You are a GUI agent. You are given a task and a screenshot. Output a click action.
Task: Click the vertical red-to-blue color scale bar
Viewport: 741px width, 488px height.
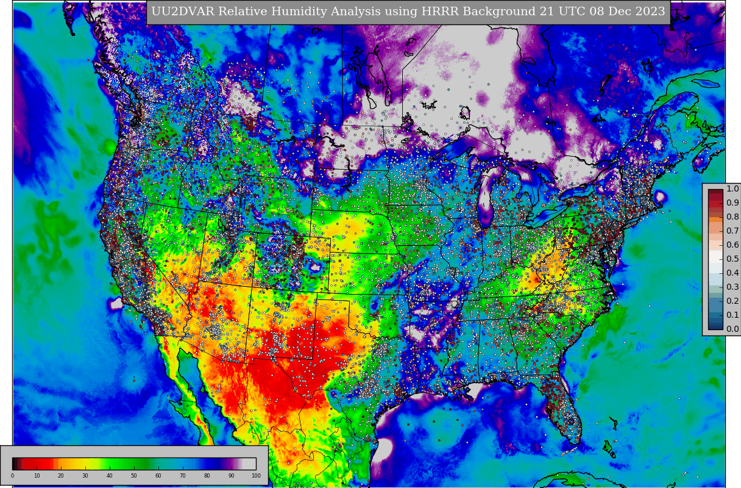pyautogui.click(x=715, y=259)
